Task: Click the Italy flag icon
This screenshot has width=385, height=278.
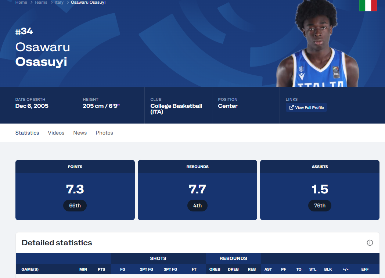Action: pyautogui.click(x=368, y=6)
